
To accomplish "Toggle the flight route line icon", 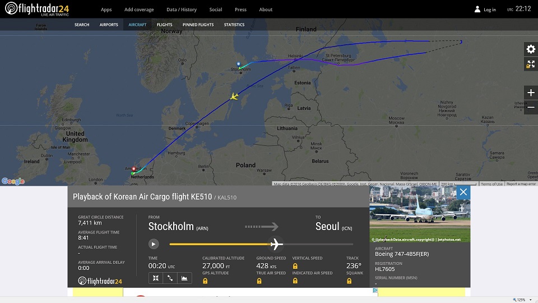I will [170, 278].
